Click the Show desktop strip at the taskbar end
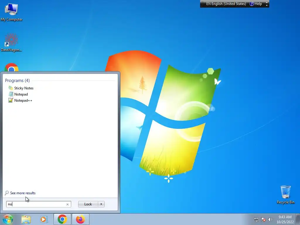Viewport: 300px width, 225px height. tap(298, 219)
